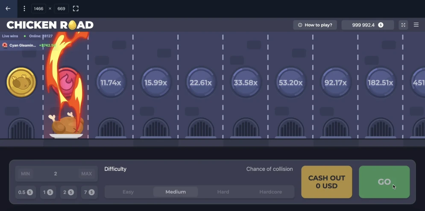
Task: Set bet to MIN
Action: (26, 174)
